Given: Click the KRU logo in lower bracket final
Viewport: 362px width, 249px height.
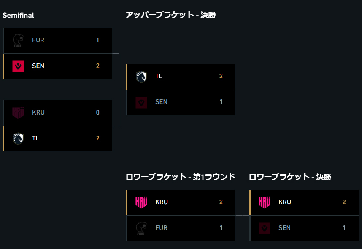Looking at the screenshot, I should click(265, 202).
